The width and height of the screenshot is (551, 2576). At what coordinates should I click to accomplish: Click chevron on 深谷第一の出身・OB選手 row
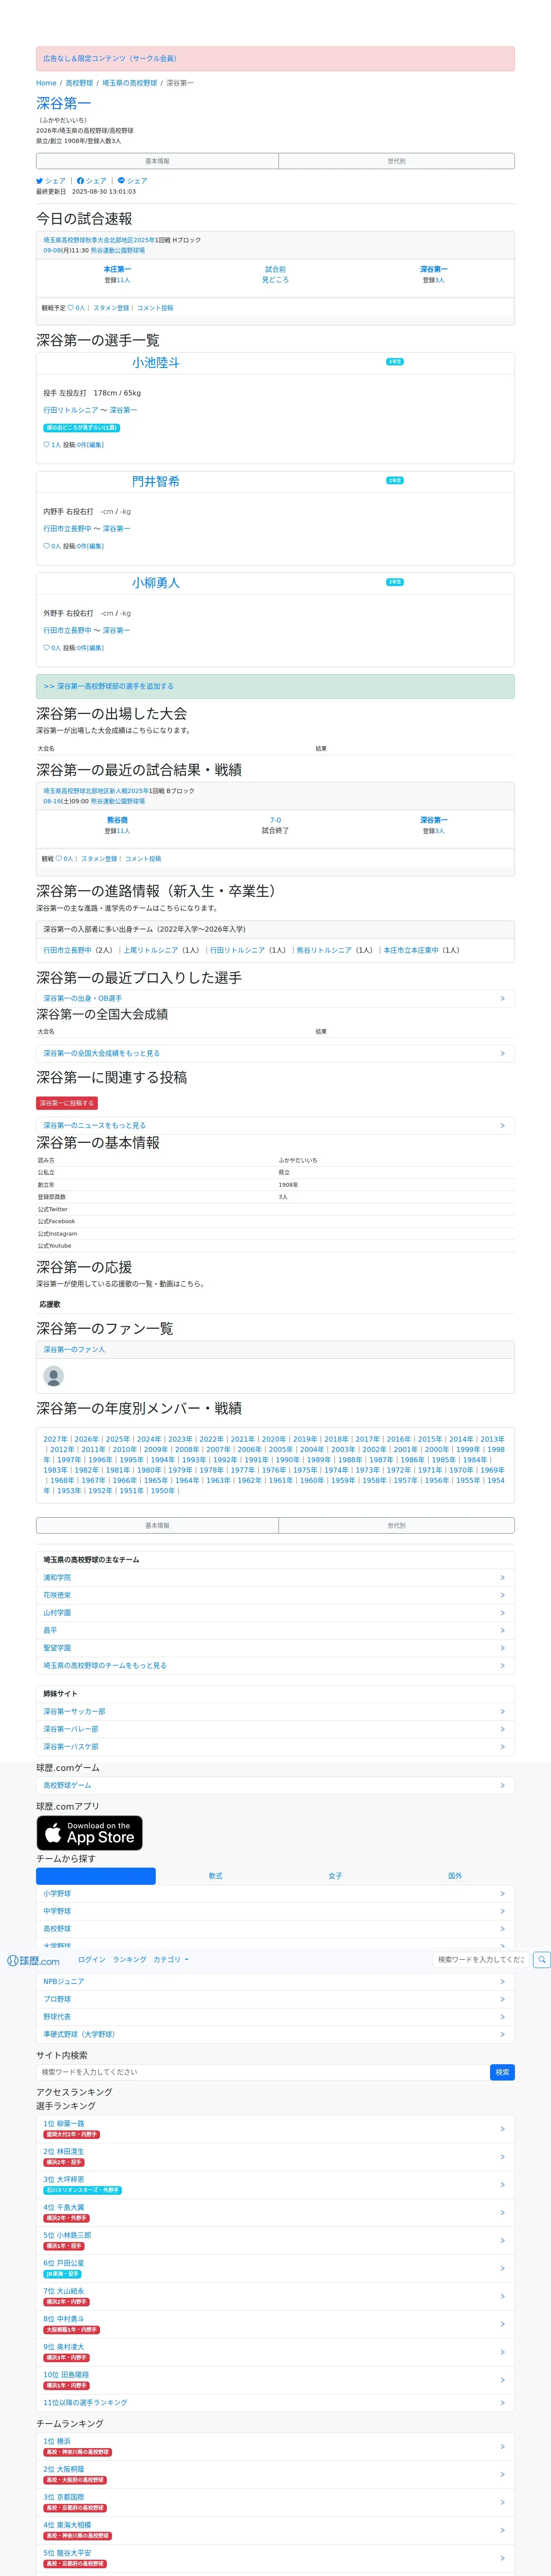click(x=502, y=998)
